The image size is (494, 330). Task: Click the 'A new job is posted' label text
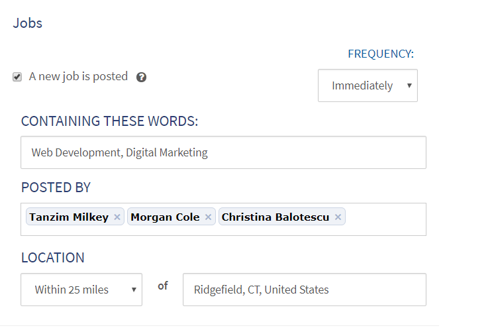[78, 76]
